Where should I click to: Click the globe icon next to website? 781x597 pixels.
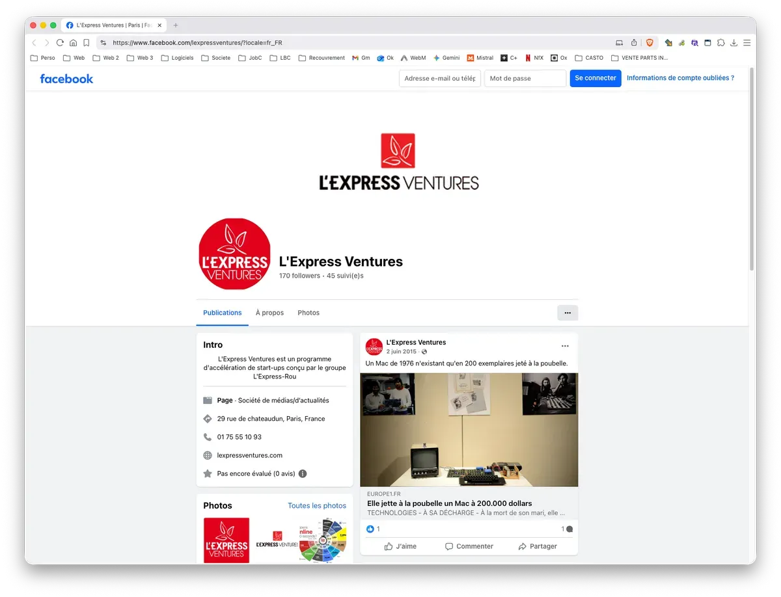208,455
